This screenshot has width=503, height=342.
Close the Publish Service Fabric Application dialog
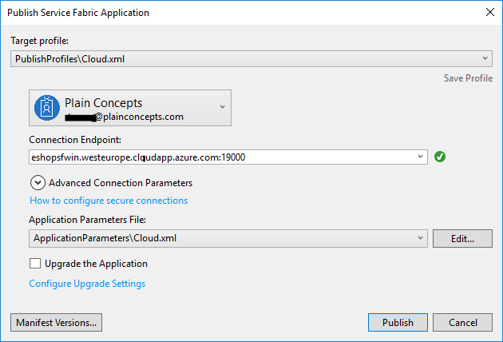(x=489, y=13)
